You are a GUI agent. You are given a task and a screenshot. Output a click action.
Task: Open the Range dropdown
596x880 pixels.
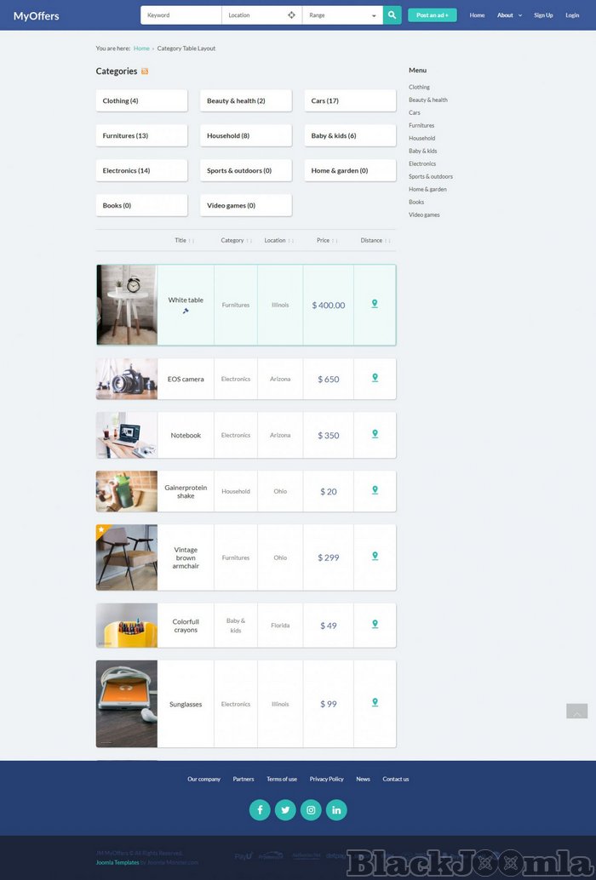(x=342, y=15)
